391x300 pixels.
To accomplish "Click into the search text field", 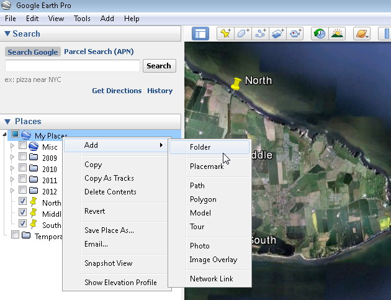I will click(x=73, y=66).
